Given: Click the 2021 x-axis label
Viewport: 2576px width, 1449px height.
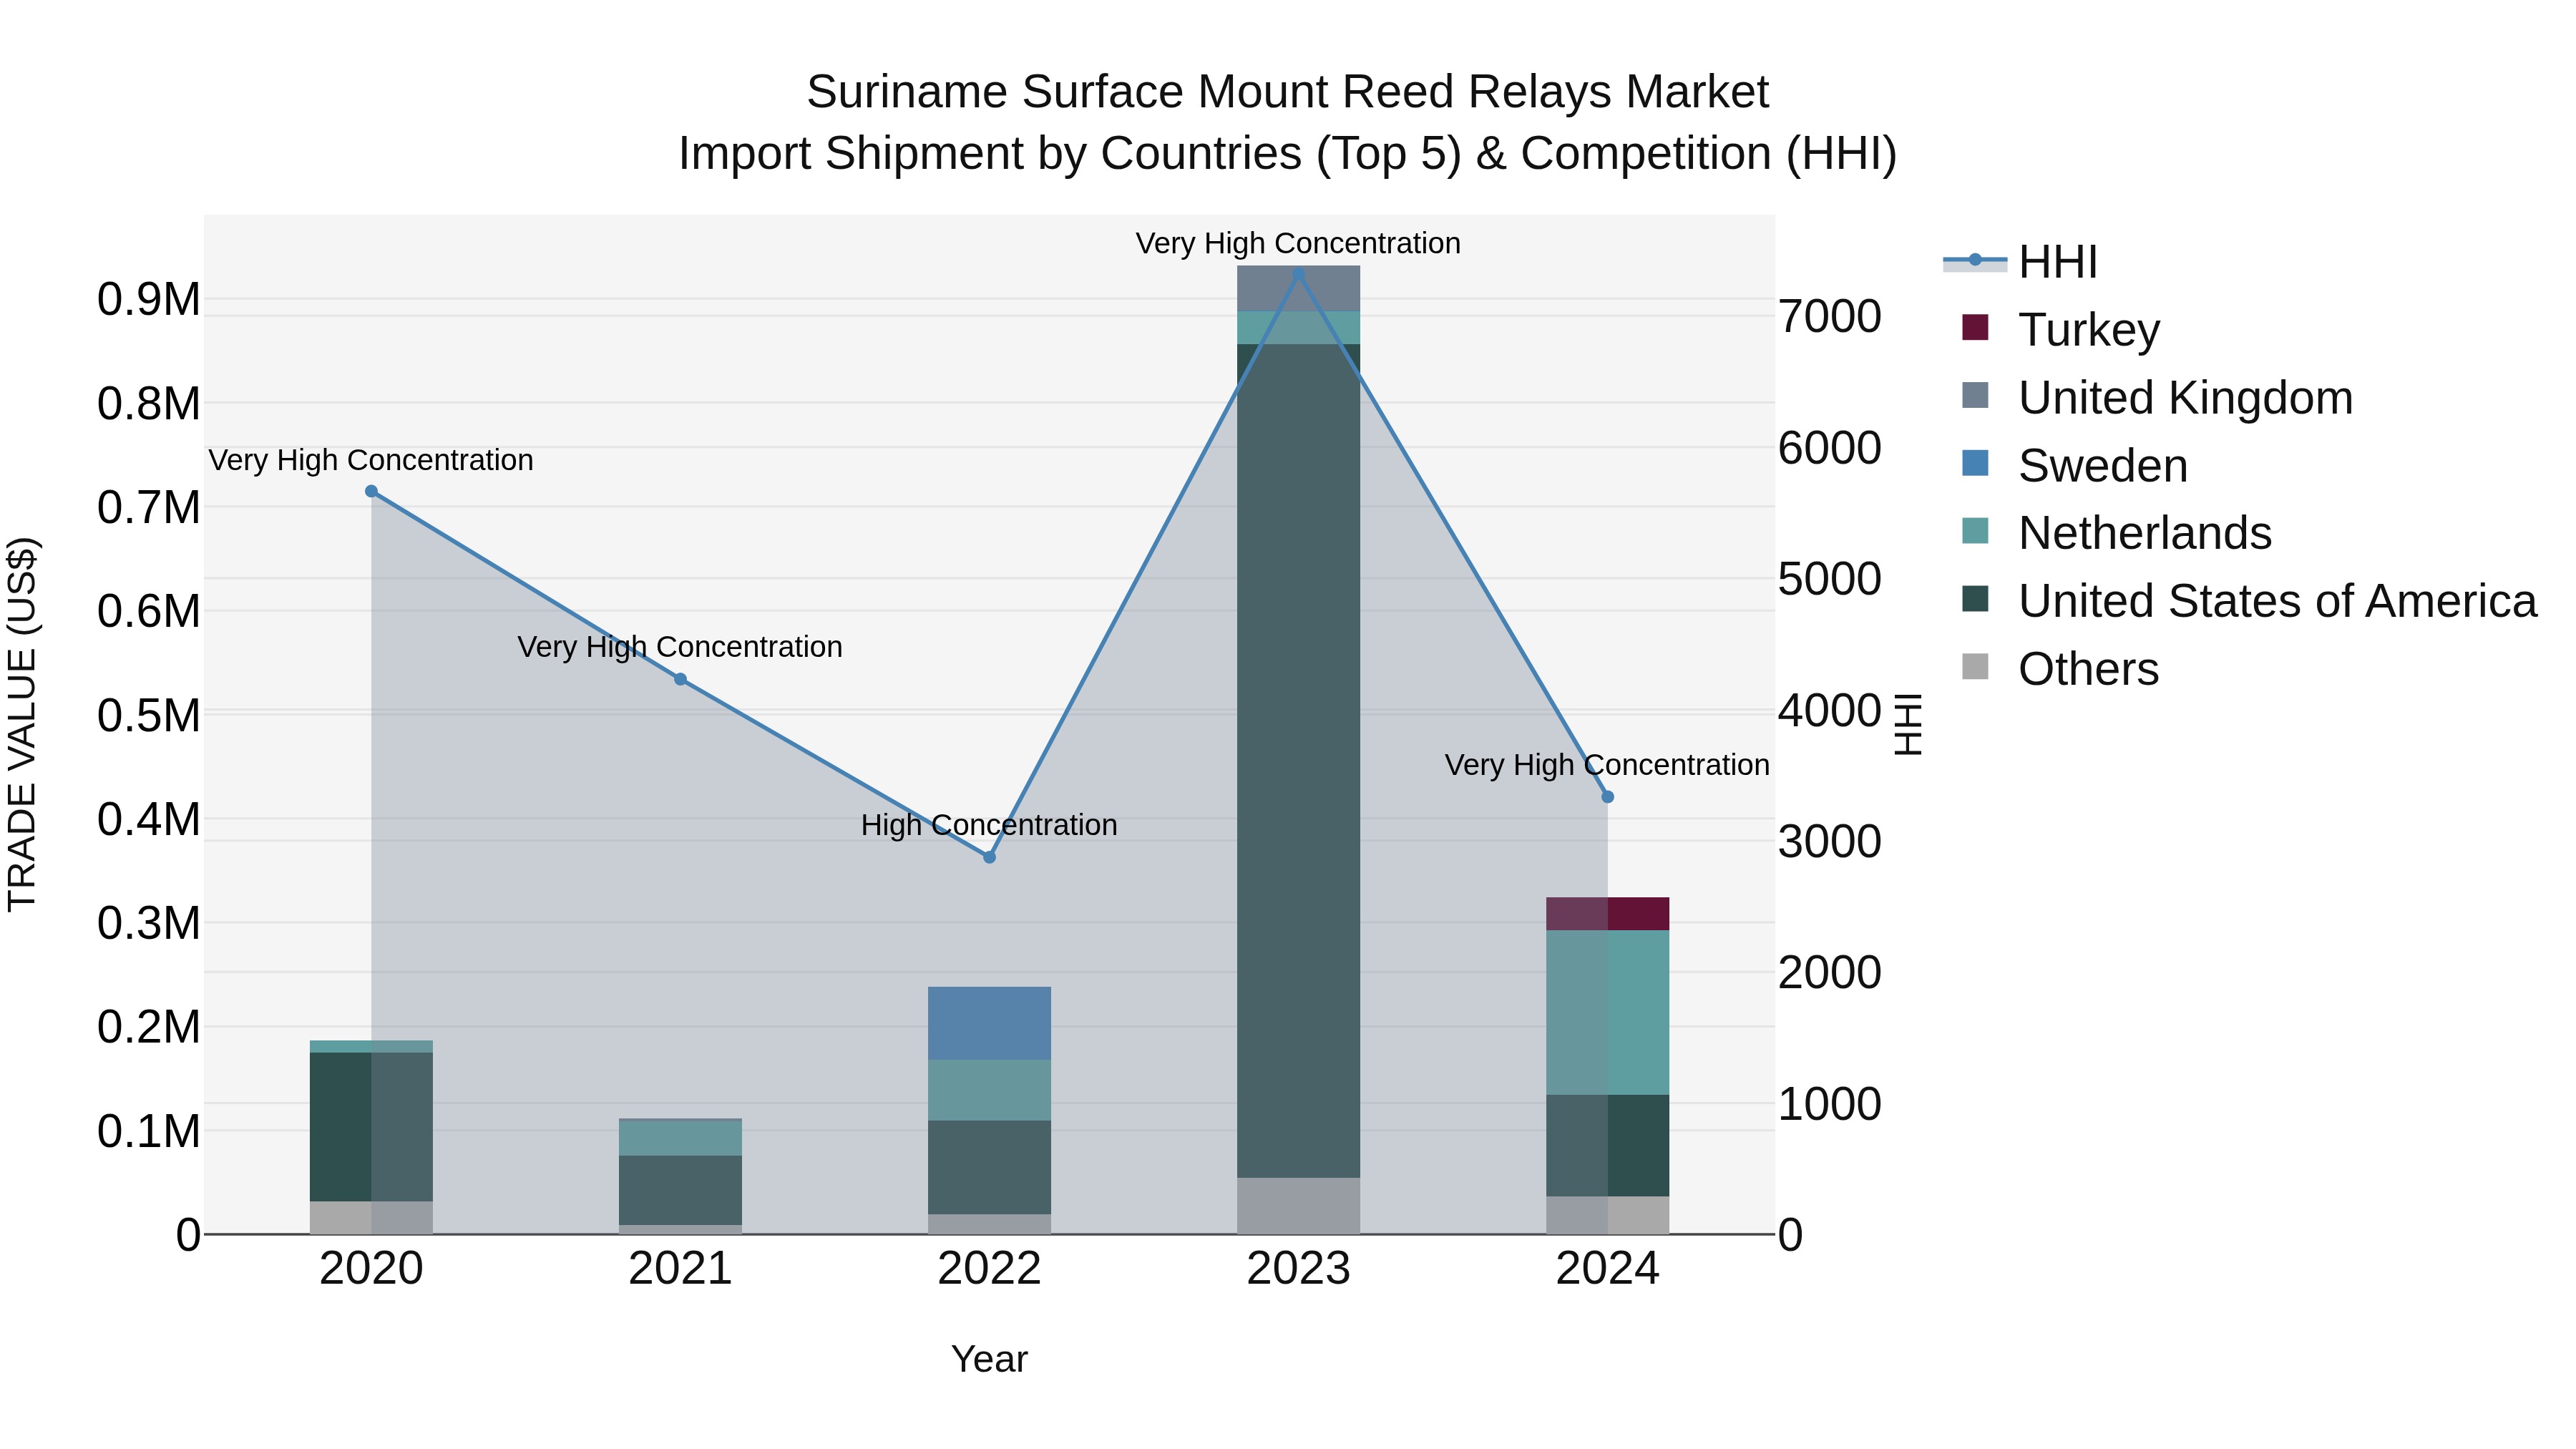Looking at the screenshot, I should (x=680, y=1269).
